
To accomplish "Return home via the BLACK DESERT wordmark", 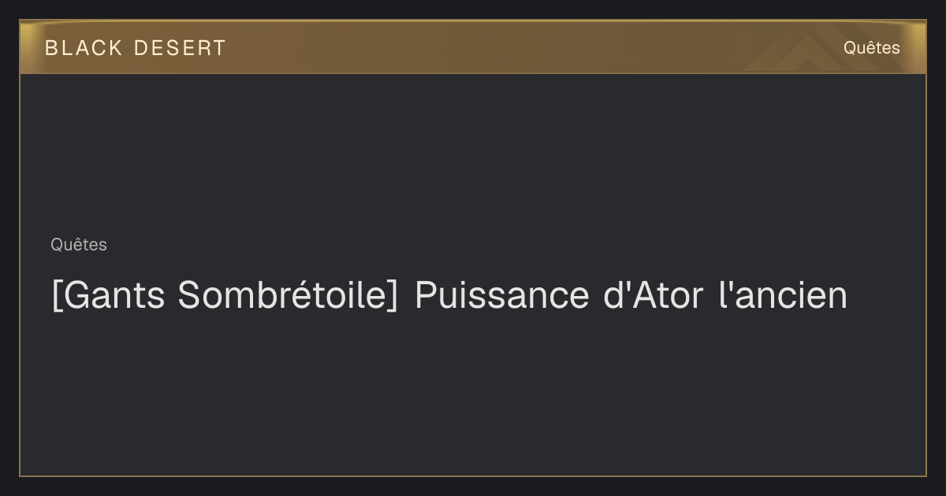I will [x=135, y=48].
